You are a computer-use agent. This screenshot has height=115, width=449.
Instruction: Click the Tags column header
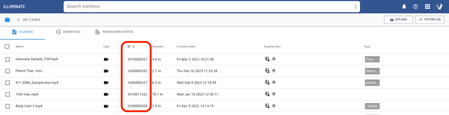pos(367,47)
